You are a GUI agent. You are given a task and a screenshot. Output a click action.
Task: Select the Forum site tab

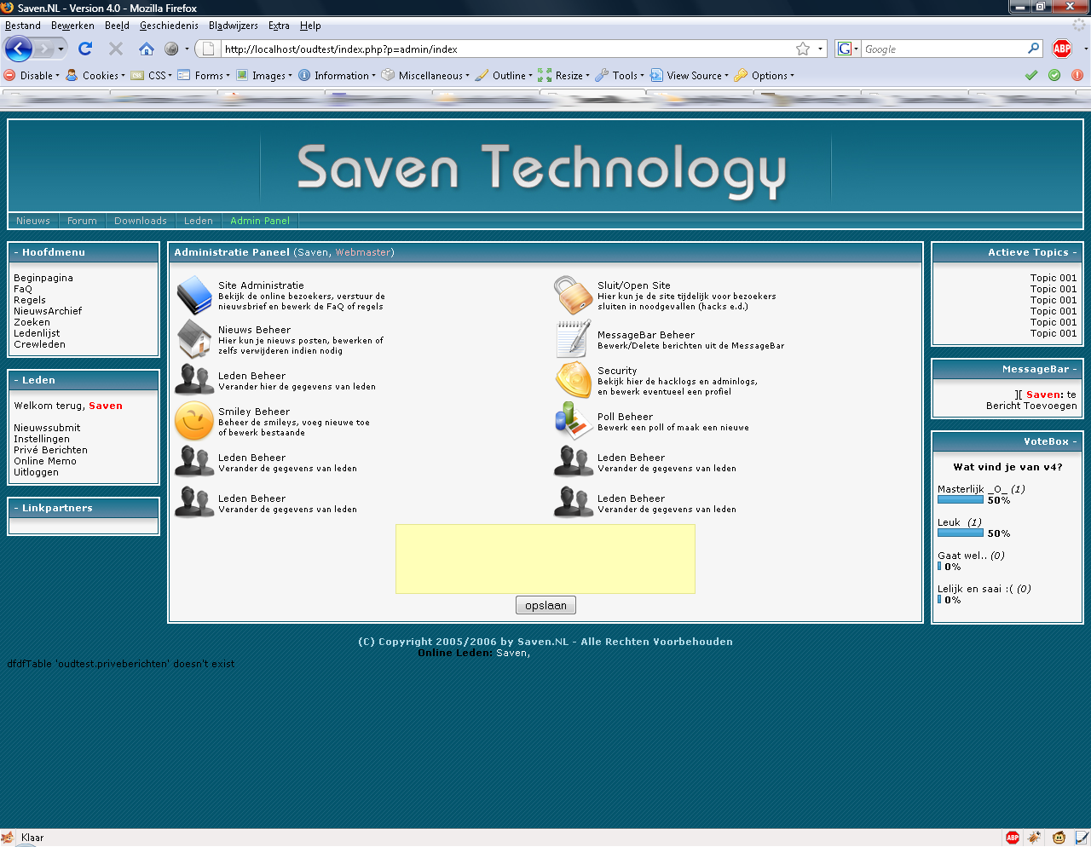tap(82, 221)
